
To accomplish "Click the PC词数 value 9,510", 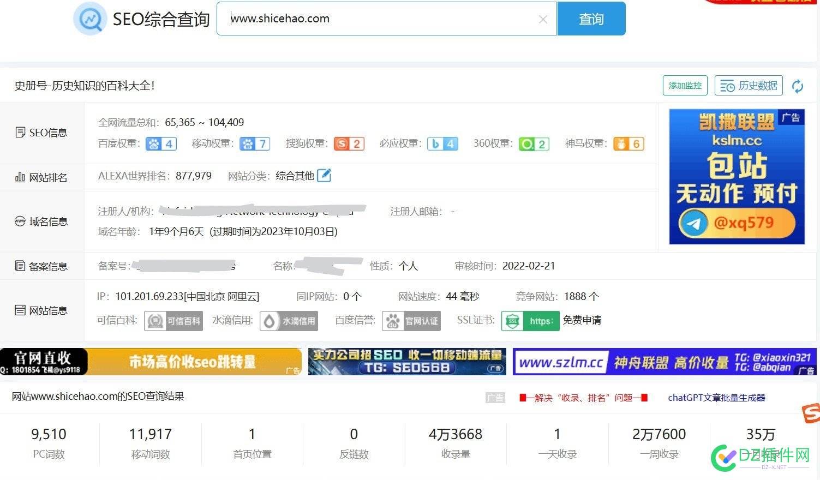I will [x=49, y=434].
